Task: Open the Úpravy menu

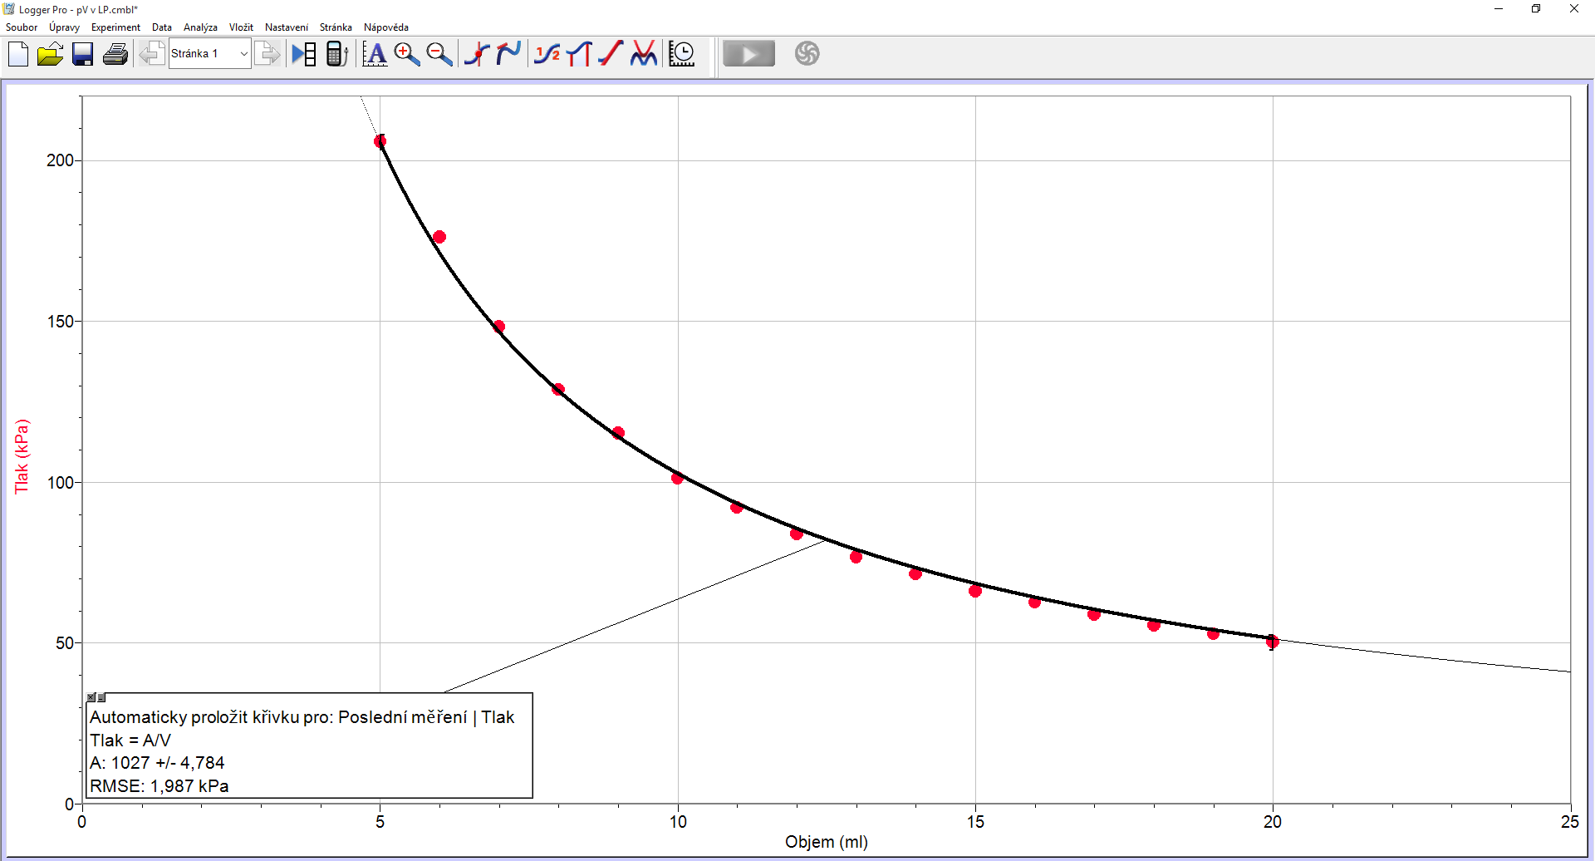Action: 64,27
